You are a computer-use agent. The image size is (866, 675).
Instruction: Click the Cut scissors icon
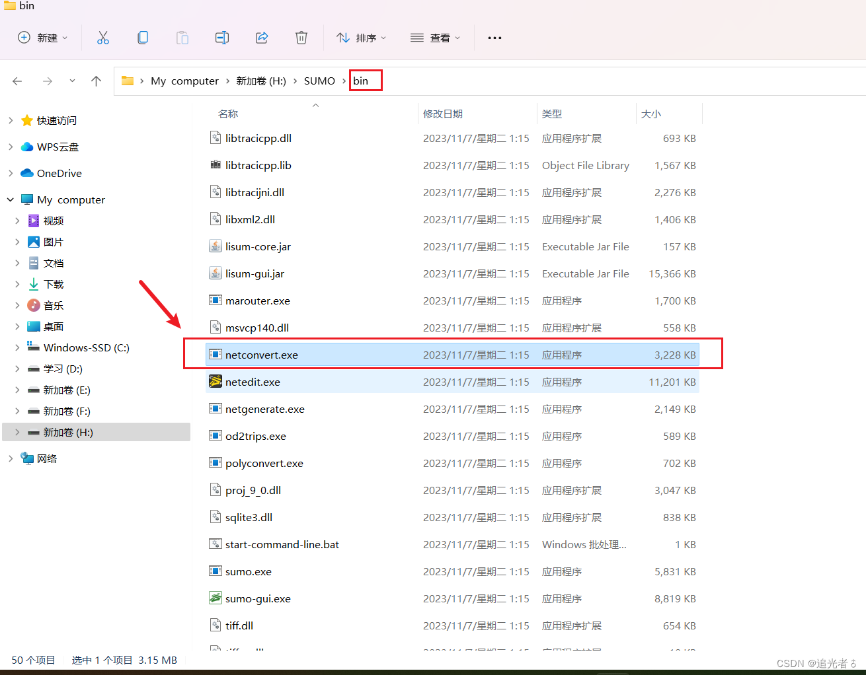[103, 38]
